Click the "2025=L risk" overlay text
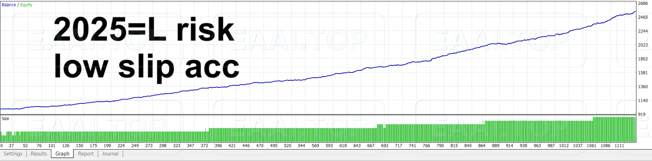 [x=144, y=29]
